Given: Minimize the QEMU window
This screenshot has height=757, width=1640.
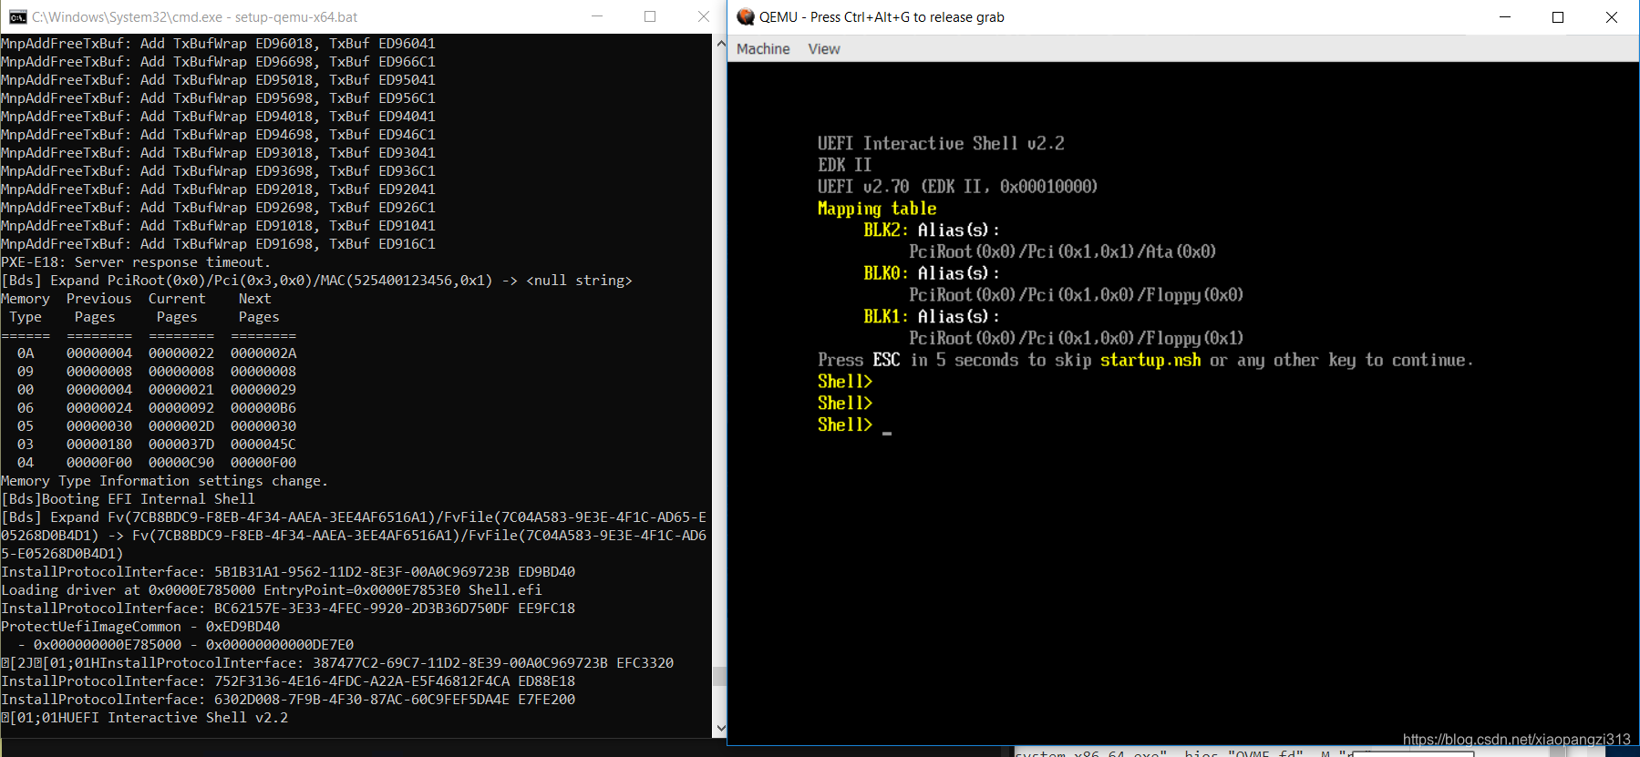Looking at the screenshot, I should pos(1505,16).
